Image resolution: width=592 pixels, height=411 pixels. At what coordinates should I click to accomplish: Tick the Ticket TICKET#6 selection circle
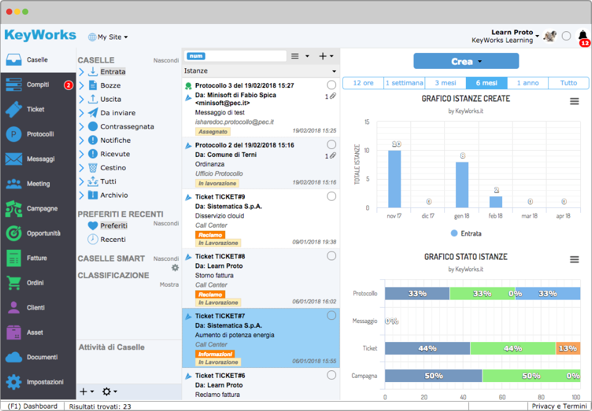coord(331,375)
